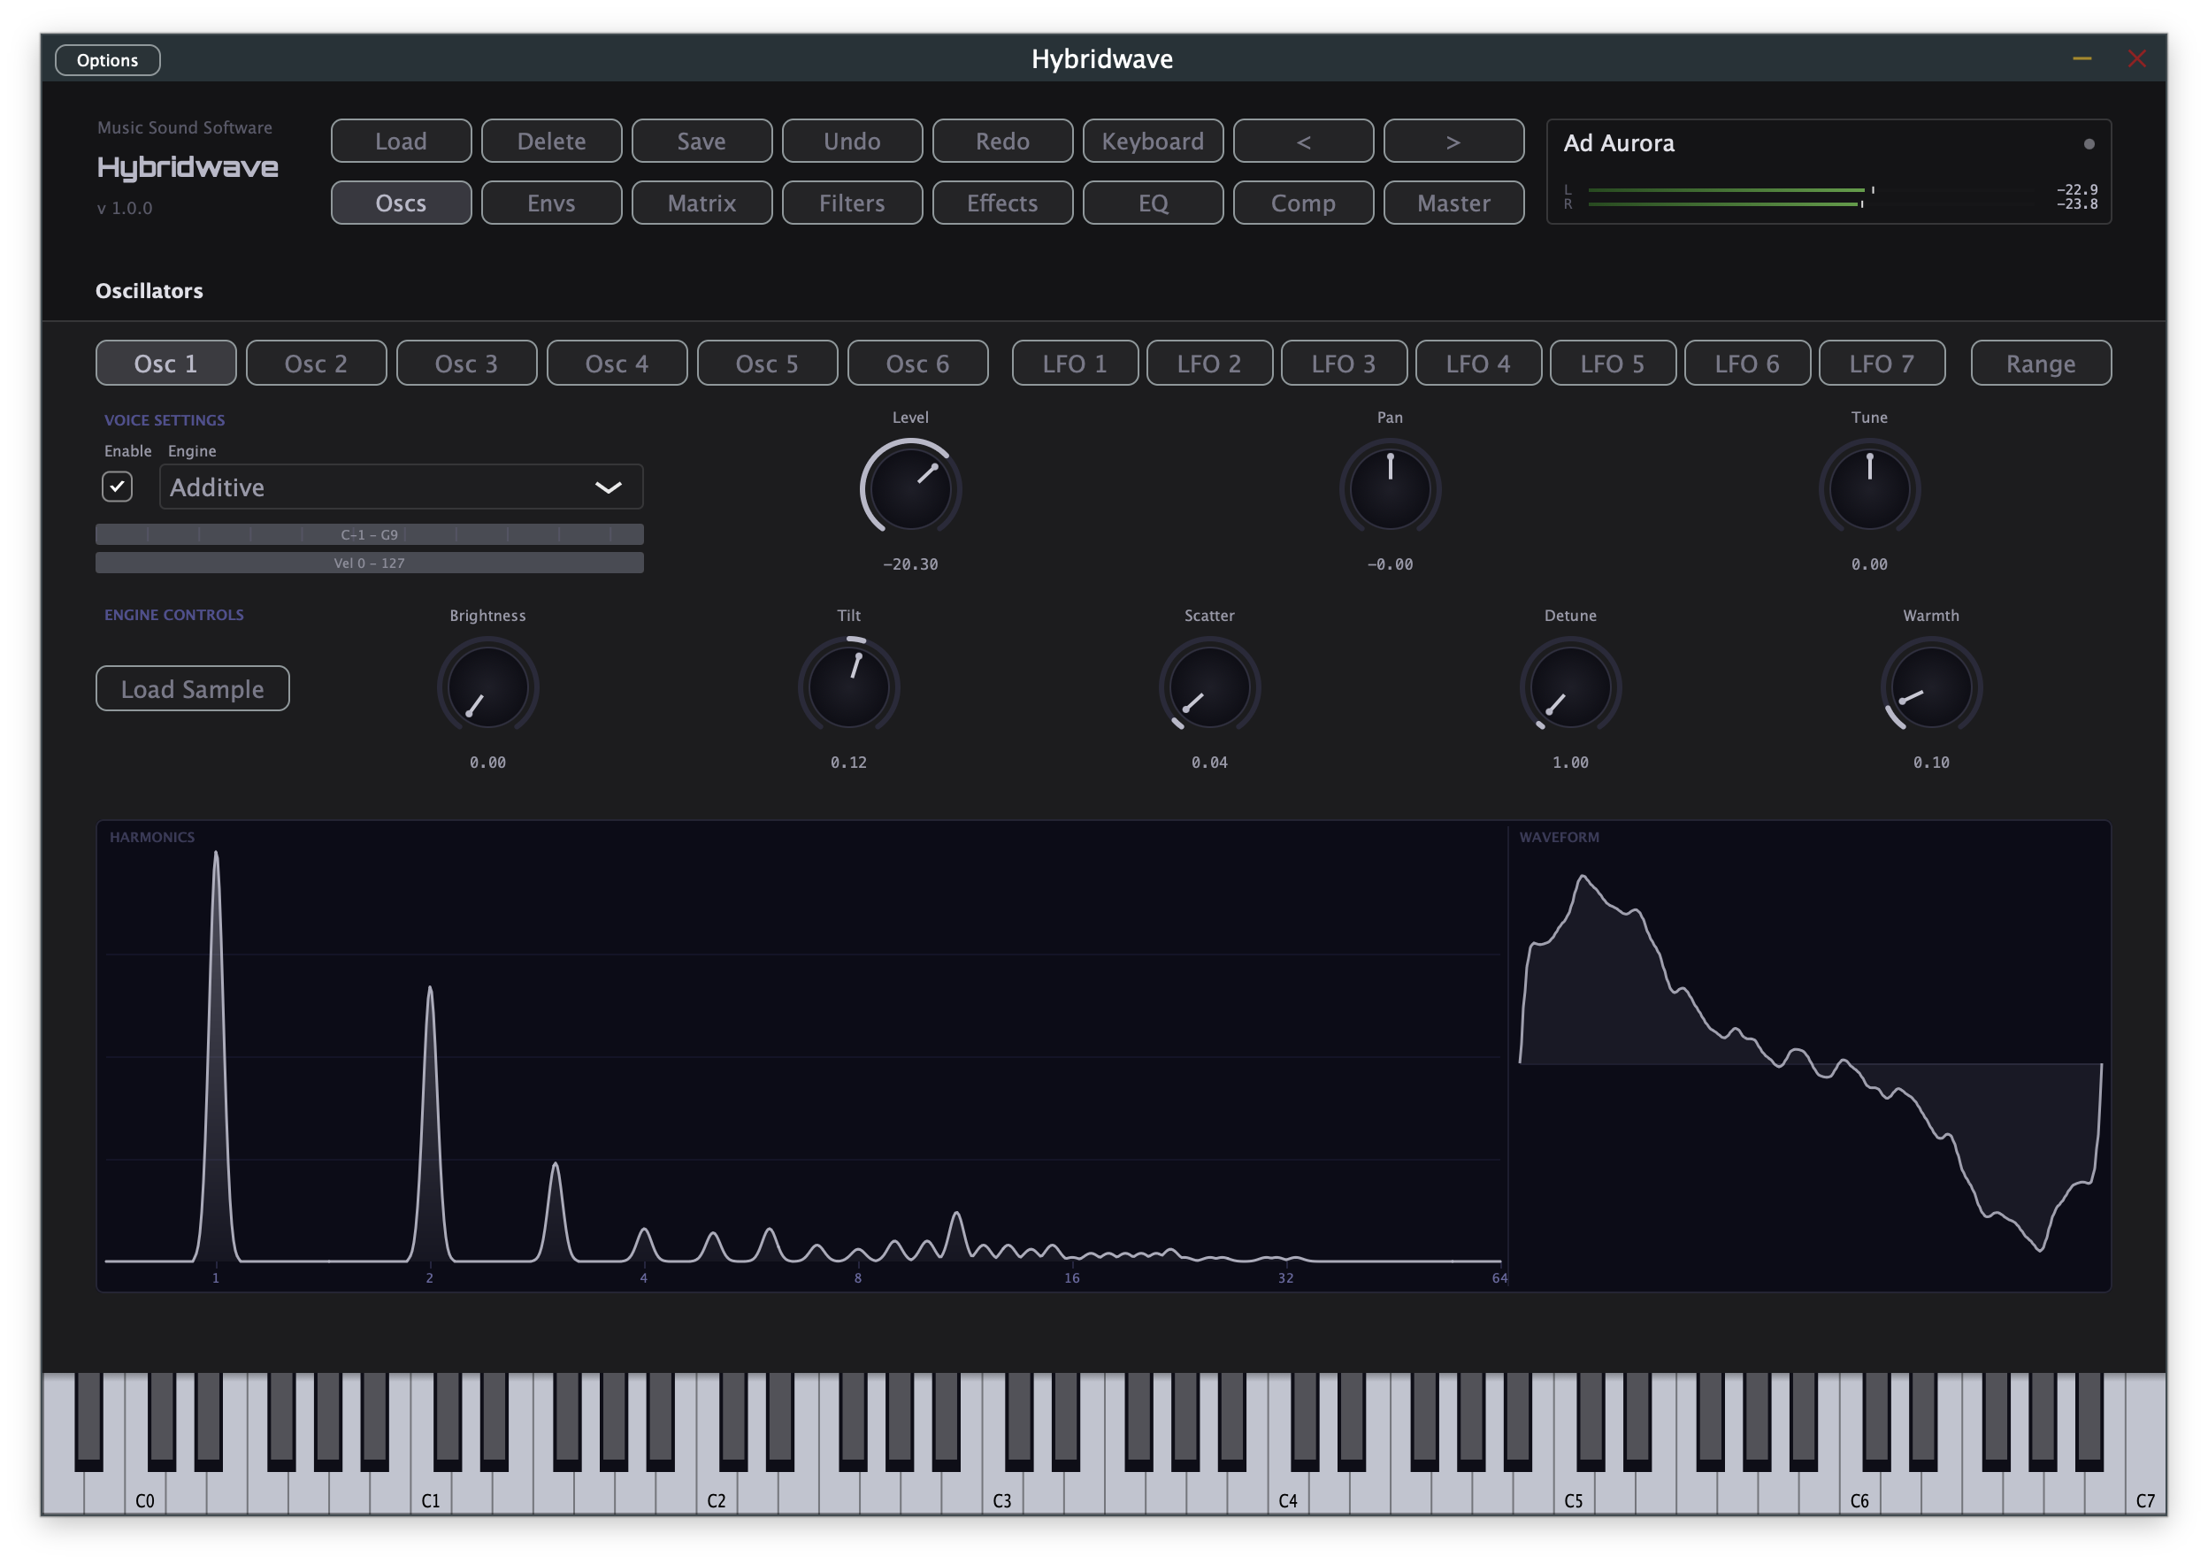This screenshot has height=1564, width=2208.
Task: Click the Load preset button
Action: pyautogui.click(x=401, y=141)
